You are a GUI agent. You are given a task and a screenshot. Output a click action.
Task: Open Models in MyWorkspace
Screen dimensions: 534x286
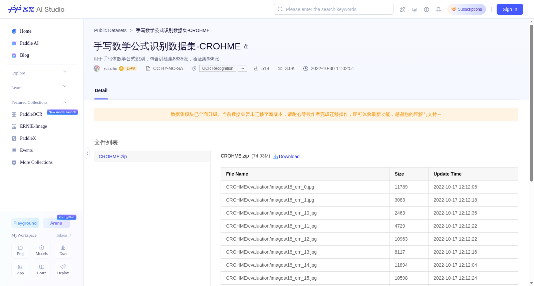coord(42,251)
